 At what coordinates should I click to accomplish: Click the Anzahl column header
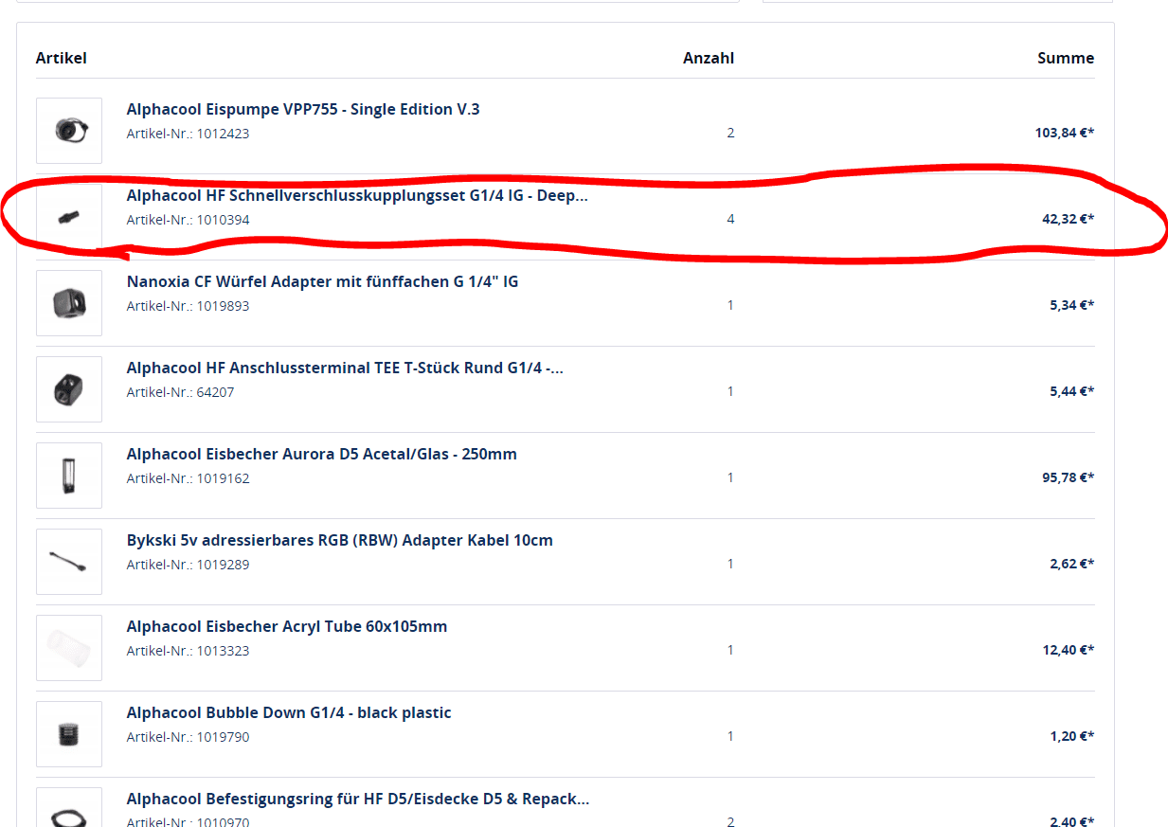click(x=709, y=58)
